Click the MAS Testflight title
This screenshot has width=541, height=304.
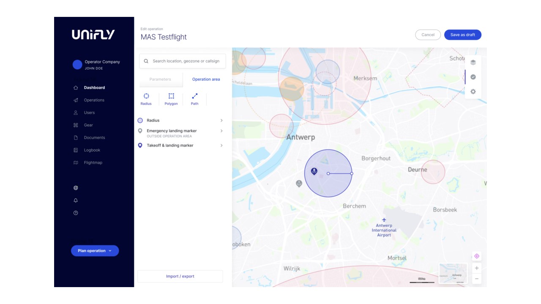click(x=164, y=37)
